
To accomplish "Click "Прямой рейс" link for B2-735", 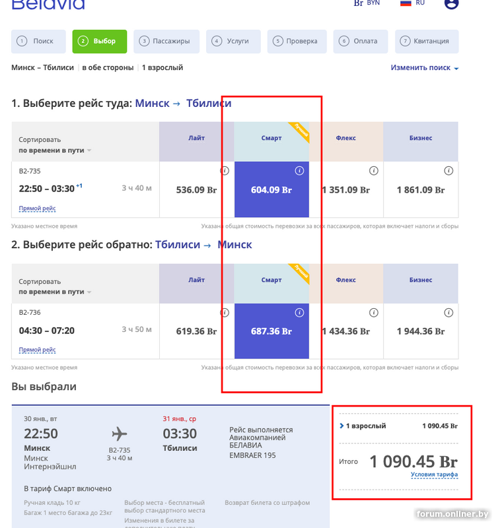I will pos(37,209).
